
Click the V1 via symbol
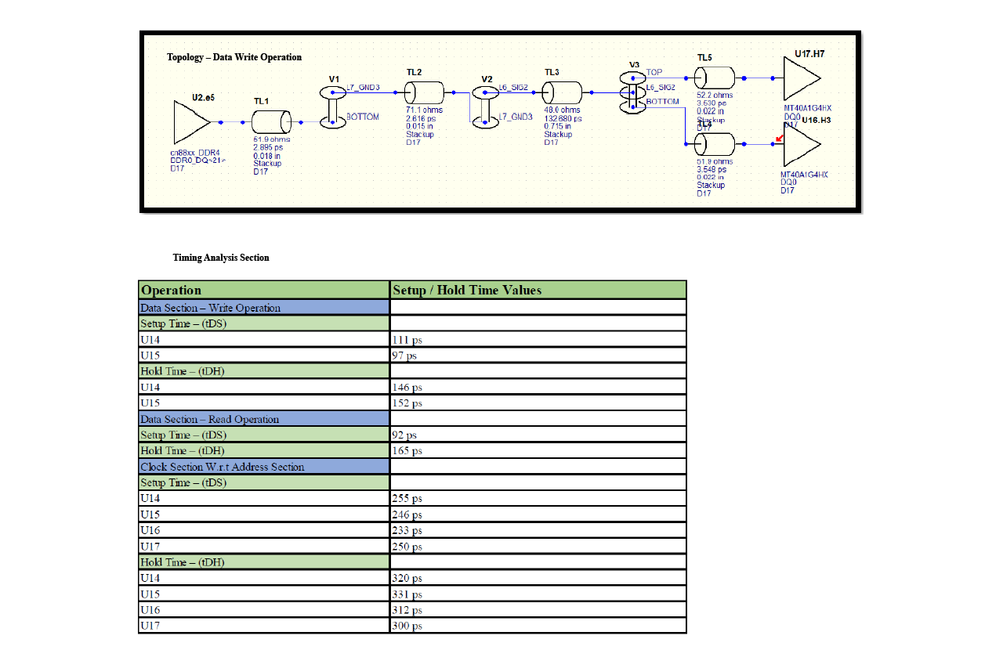333,107
